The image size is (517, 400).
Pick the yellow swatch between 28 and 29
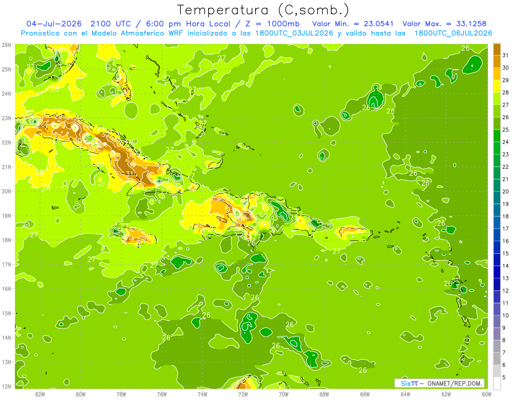pyautogui.click(x=497, y=86)
